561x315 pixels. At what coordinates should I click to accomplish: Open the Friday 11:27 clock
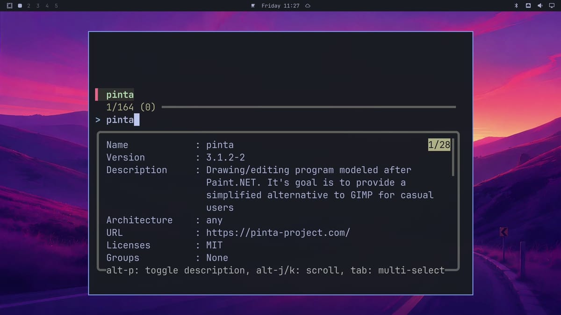pos(280,6)
